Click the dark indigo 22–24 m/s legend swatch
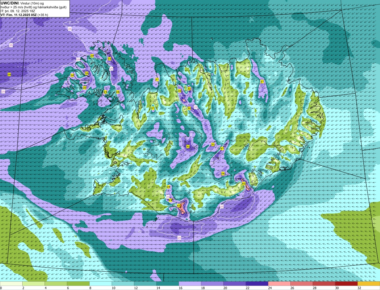Viewport: 380px width, 290px height. point(257,283)
